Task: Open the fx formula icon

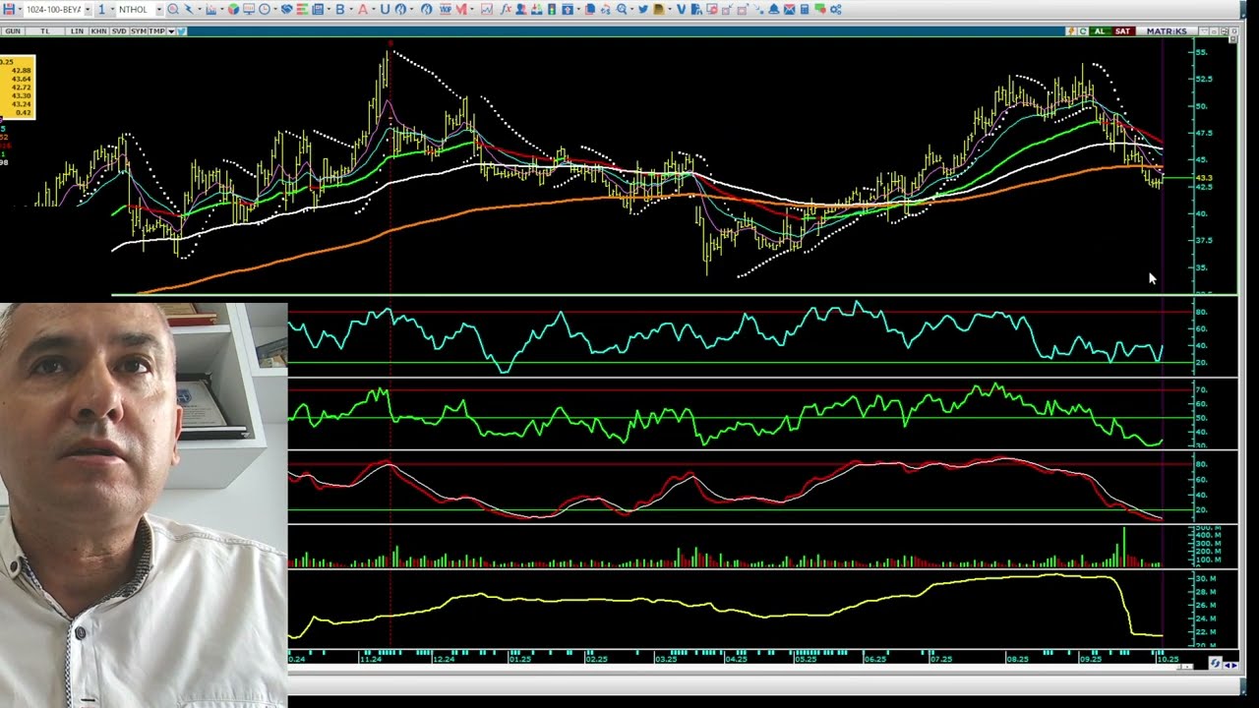Action: 506,9
